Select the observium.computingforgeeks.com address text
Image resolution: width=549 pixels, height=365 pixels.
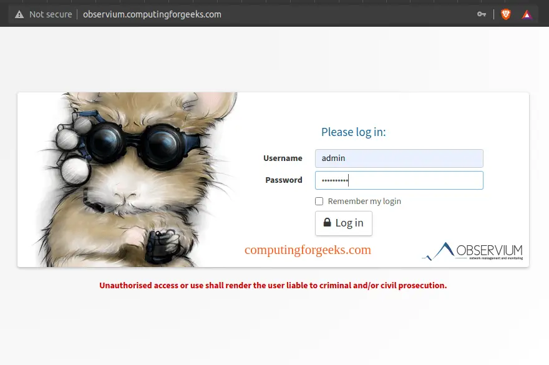(x=152, y=14)
